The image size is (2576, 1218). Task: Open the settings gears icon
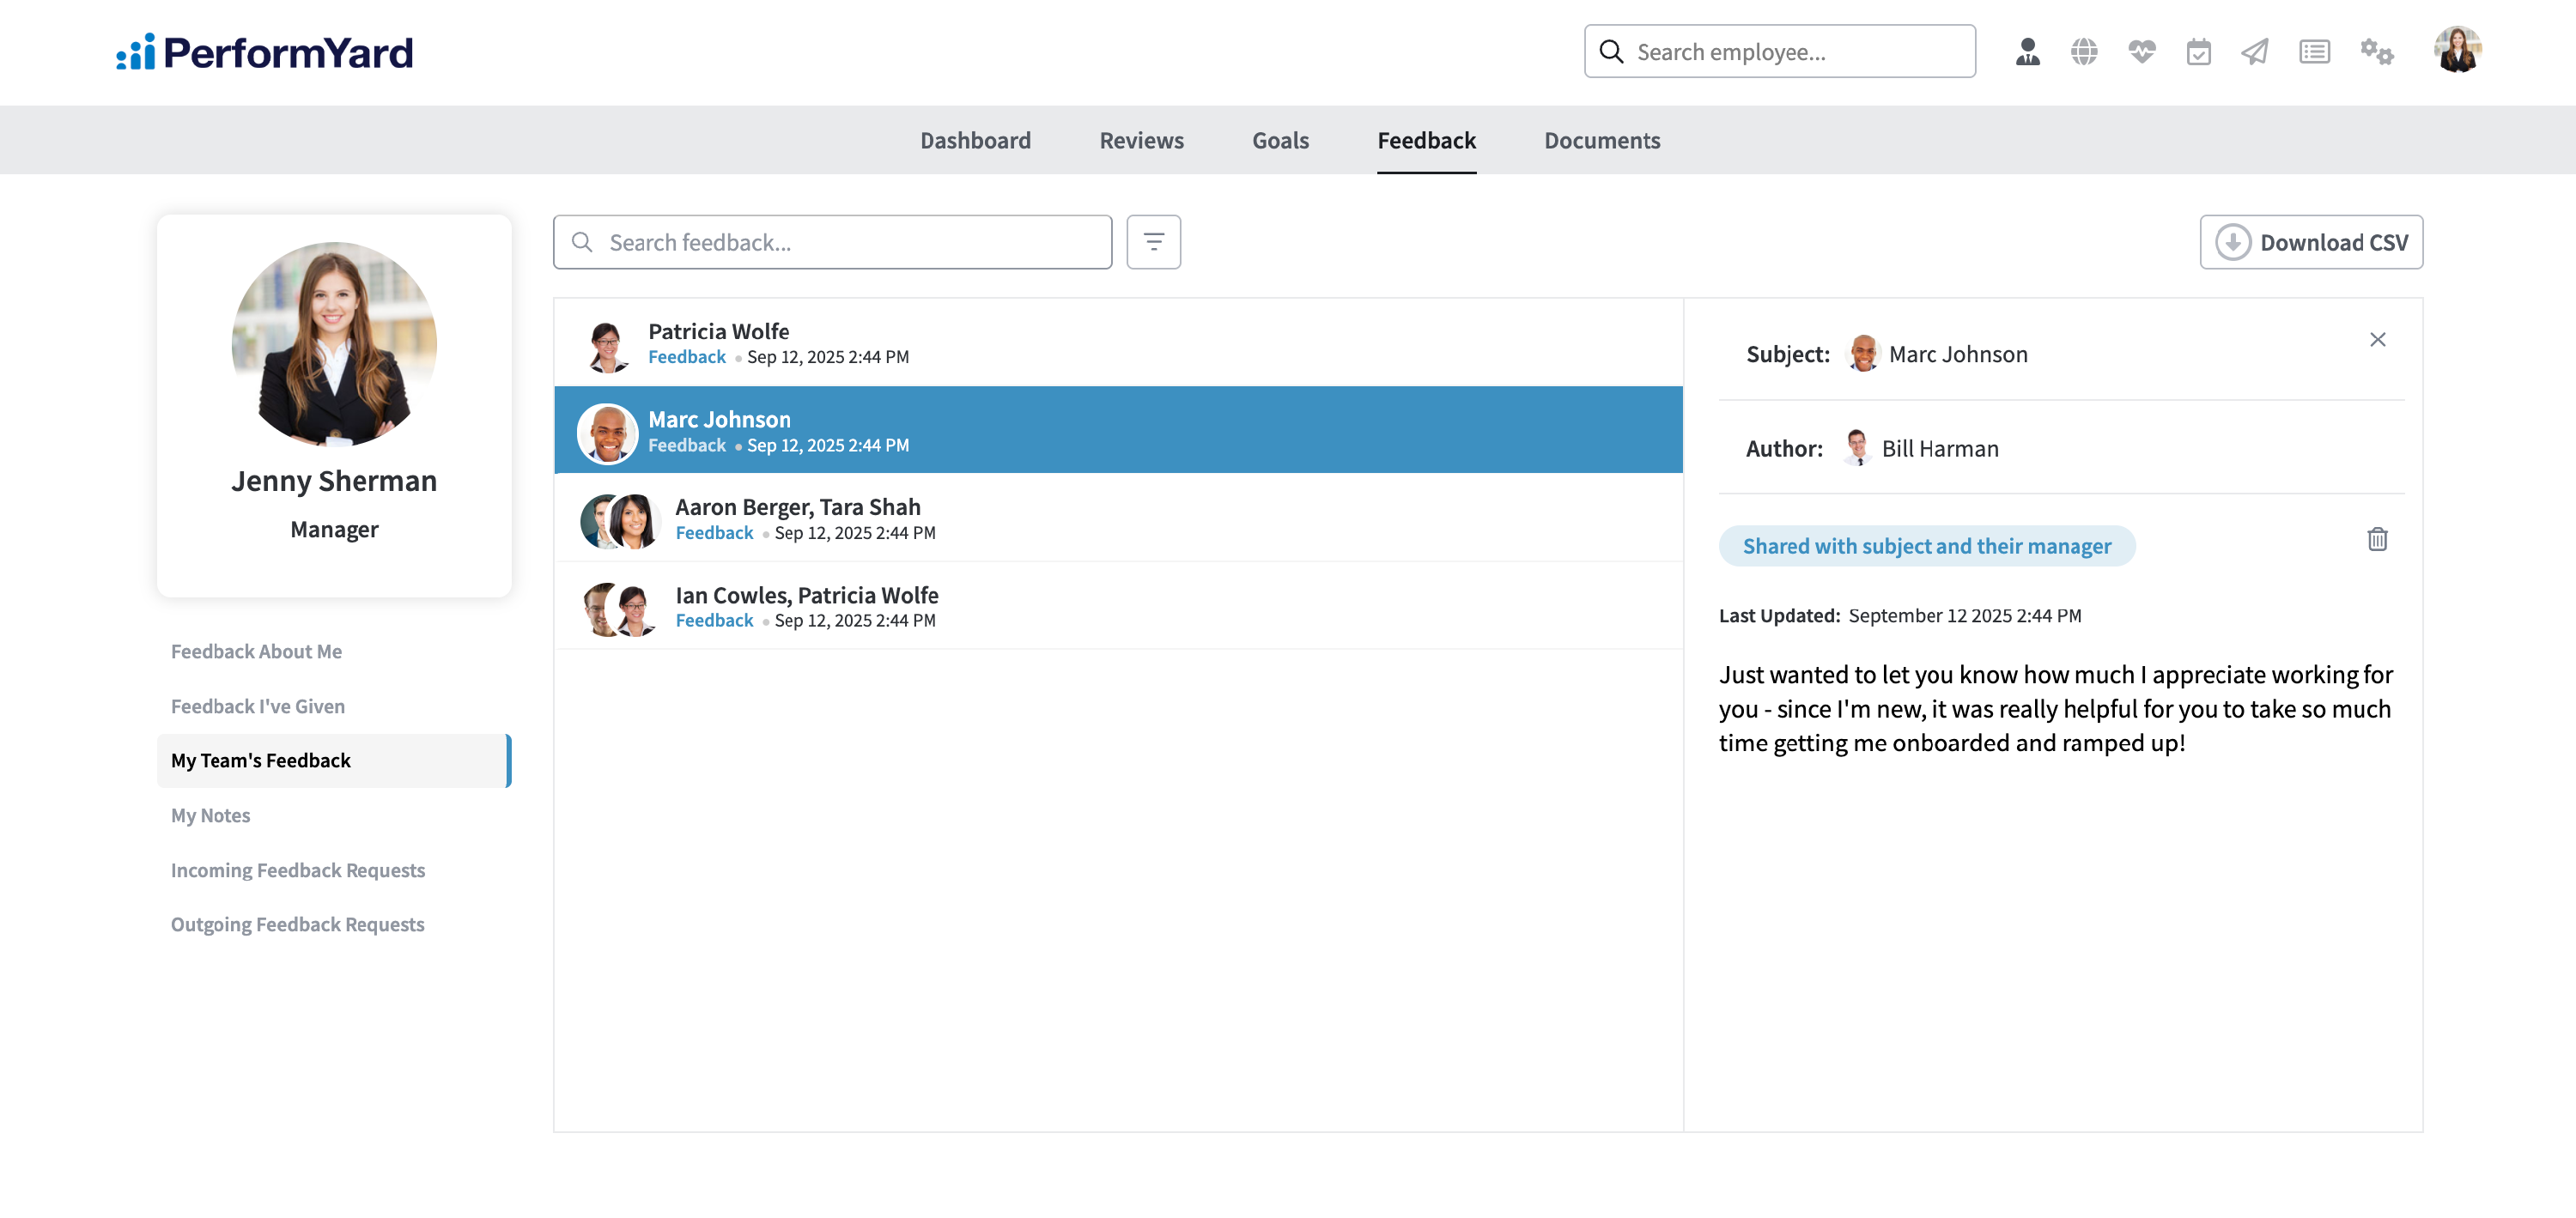(x=2377, y=52)
